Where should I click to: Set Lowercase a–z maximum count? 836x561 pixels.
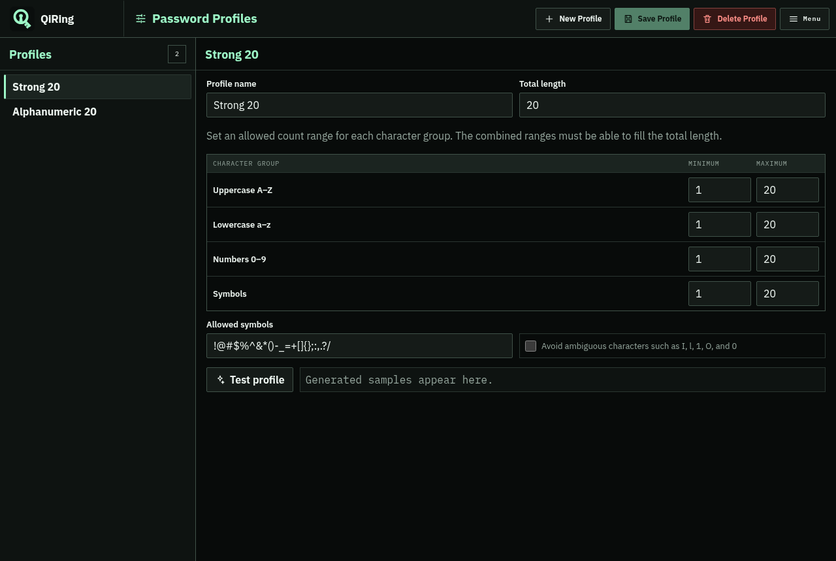tap(788, 224)
